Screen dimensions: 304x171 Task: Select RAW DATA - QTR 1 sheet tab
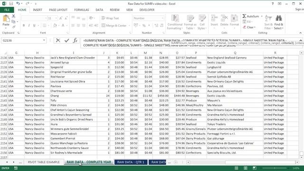[x=131, y=162]
